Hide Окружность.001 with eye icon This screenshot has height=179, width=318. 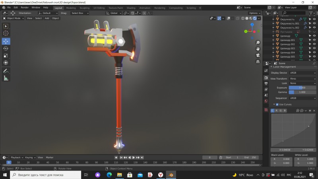(x=314, y=23)
